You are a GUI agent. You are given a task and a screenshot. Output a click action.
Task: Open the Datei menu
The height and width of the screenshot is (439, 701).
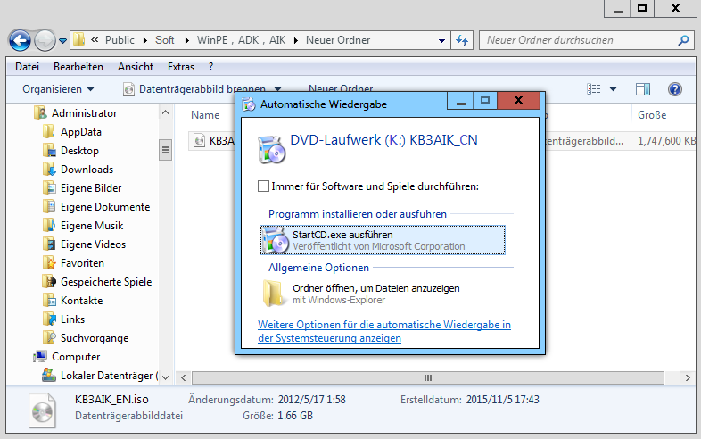pyautogui.click(x=28, y=67)
